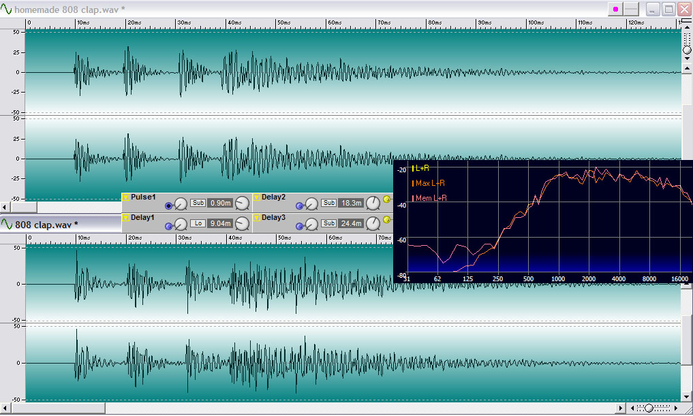
Task: Click the blue input port on Delay1
Action: 168,223
